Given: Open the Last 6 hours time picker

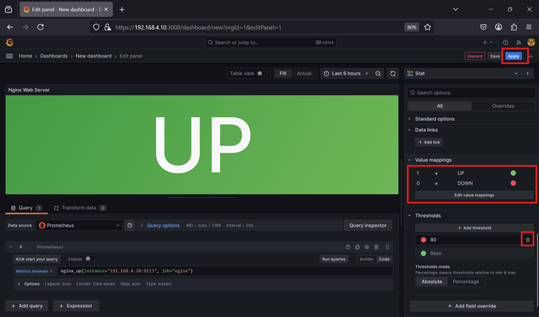Looking at the screenshot, I should (x=346, y=74).
